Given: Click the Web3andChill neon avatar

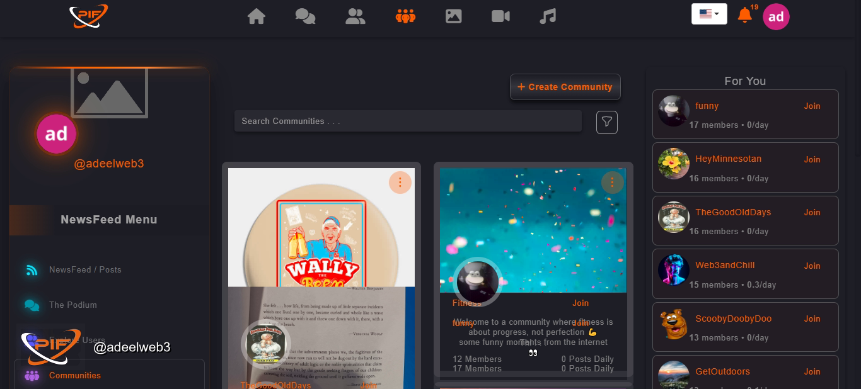Looking at the screenshot, I should click(x=674, y=270).
